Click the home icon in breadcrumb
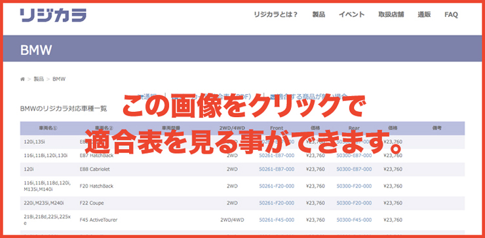This screenshot has height=238, width=485. pyautogui.click(x=22, y=79)
